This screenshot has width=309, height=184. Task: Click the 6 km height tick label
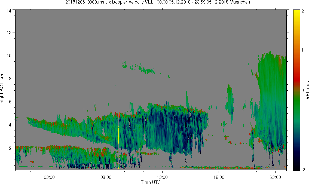coord(10,102)
